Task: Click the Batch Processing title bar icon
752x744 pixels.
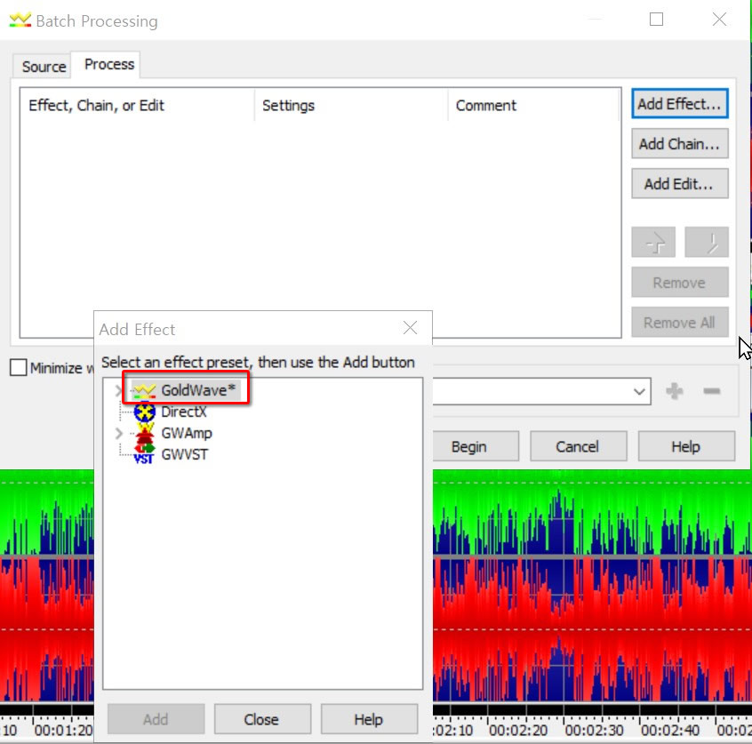Action: (20, 20)
